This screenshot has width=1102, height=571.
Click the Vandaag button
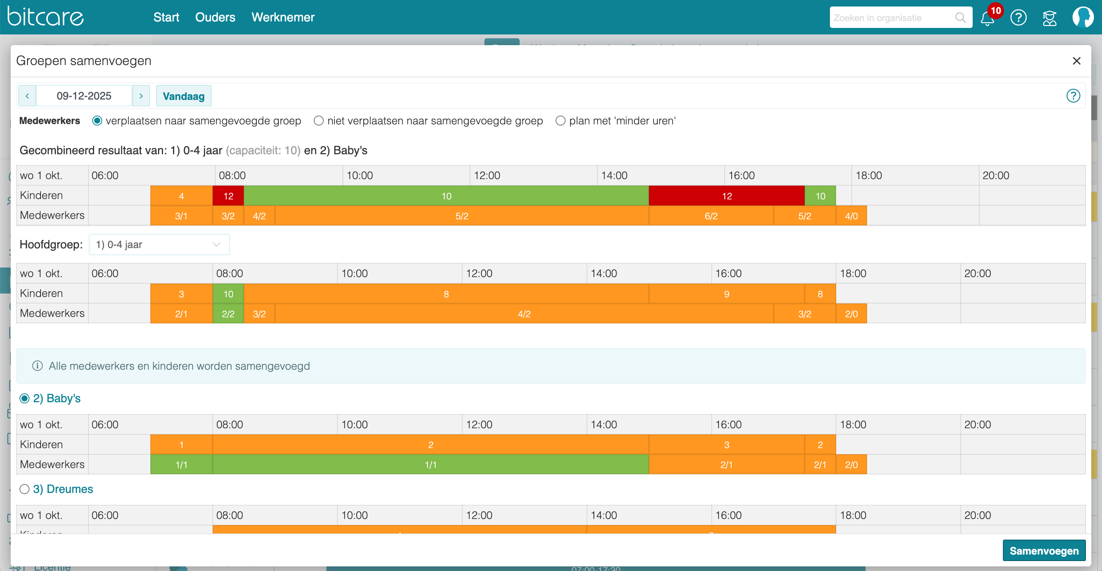(x=184, y=96)
